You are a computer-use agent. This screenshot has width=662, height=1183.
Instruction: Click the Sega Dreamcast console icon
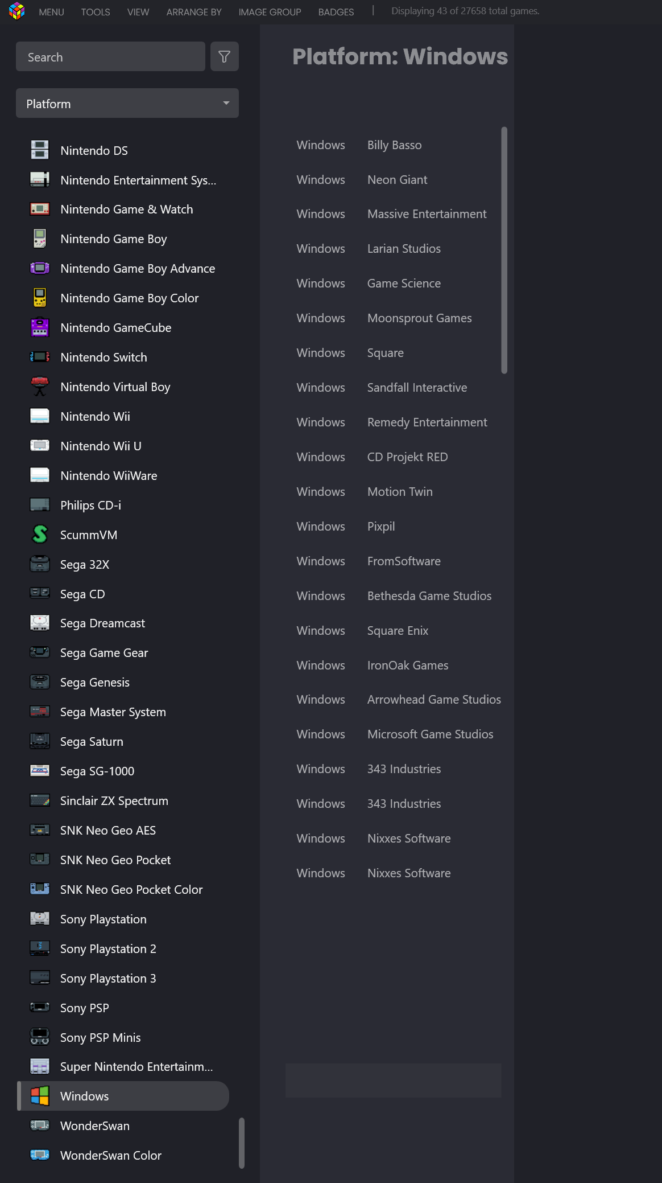pyautogui.click(x=40, y=623)
